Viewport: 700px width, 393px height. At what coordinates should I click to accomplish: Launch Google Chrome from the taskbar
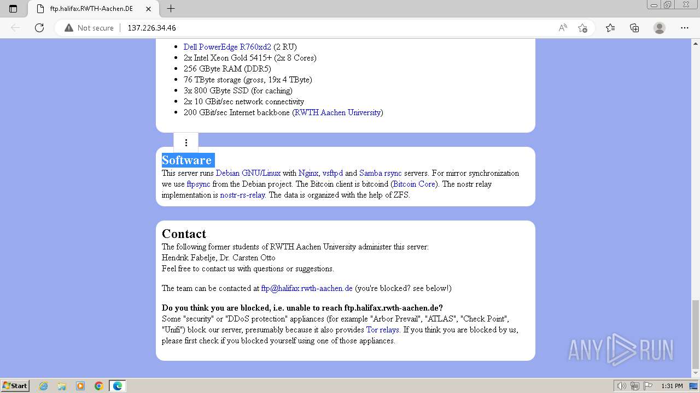tap(99, 386)
